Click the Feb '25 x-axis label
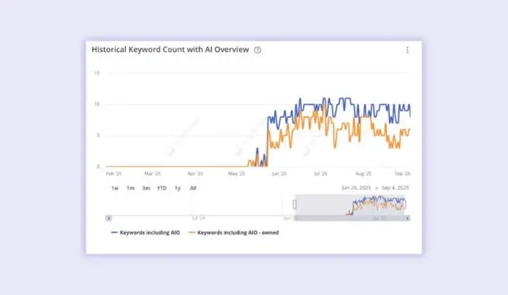The width and height of the screenshot is (508, 295). (113, 174)
